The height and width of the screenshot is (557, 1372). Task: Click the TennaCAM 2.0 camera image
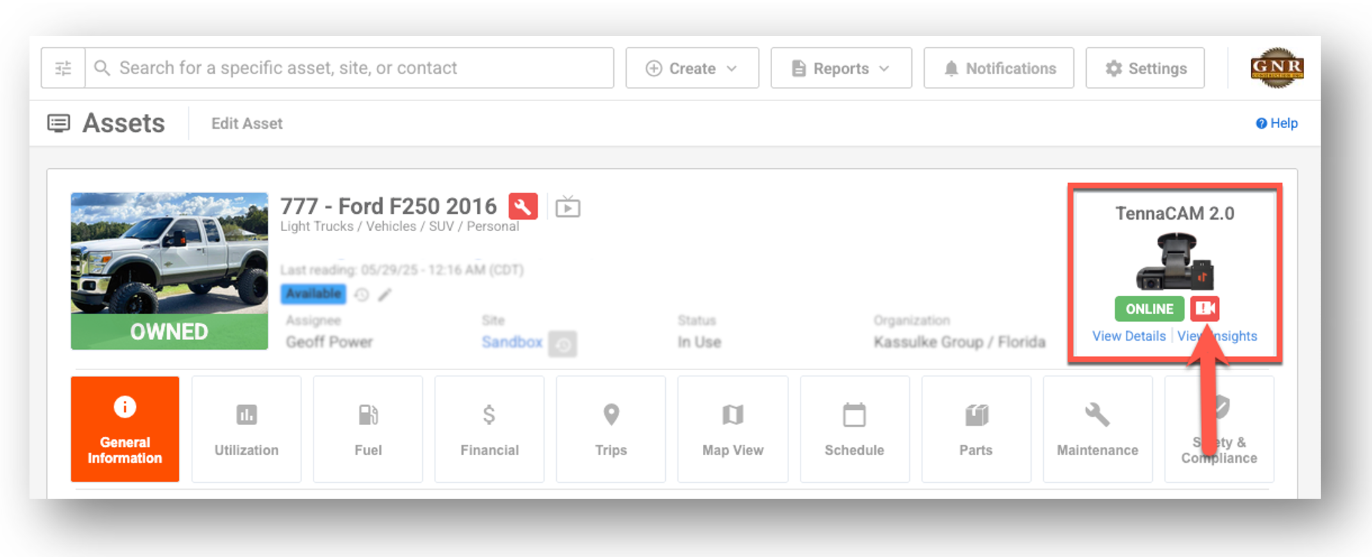coord(1175,261)
